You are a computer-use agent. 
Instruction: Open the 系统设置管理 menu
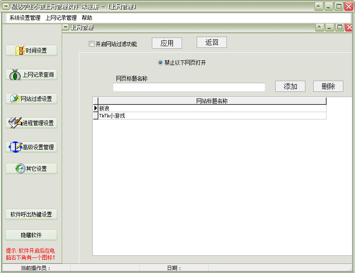point(25,18)
